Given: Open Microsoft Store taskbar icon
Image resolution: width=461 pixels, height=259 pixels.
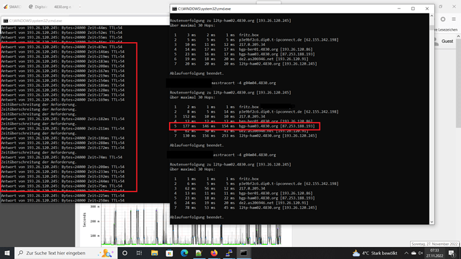Looking at the screenshot, I should pos(169,253).
